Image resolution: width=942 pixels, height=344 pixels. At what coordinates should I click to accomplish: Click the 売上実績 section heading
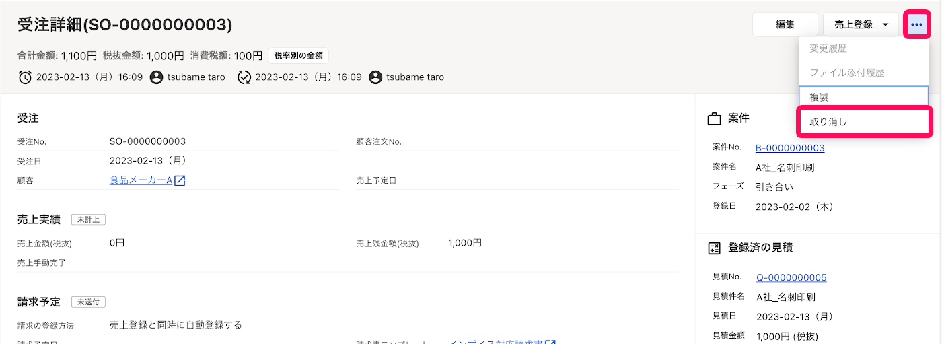pos(39,219)
